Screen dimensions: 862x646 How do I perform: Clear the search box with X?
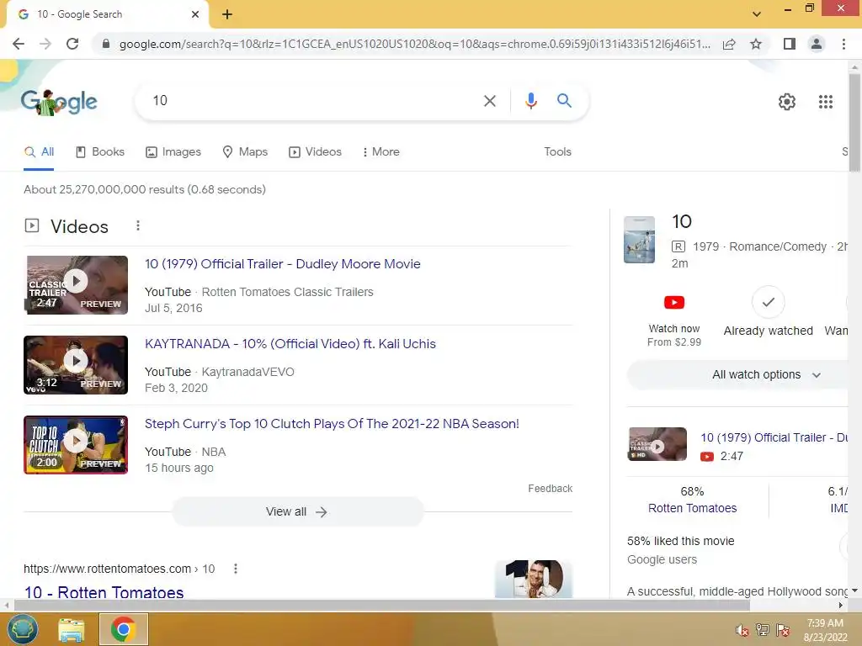coord(489,101)
